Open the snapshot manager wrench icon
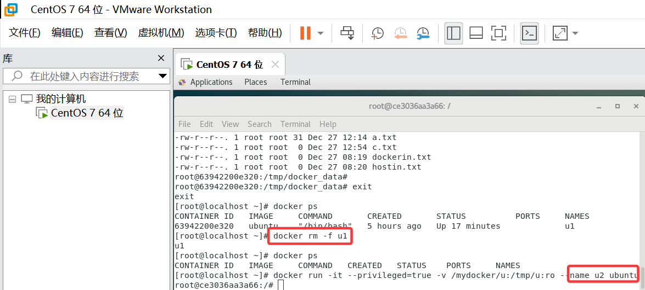The width and height of the screenshot is (645, 290). [423, 33]
